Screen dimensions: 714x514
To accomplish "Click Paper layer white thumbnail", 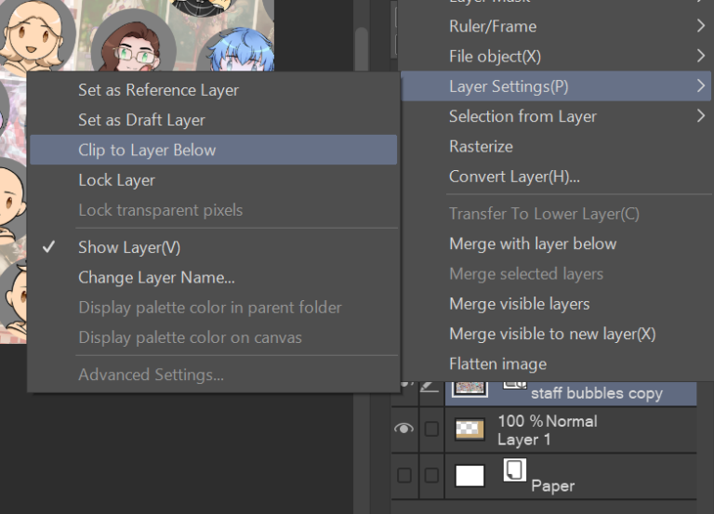I will tap(469, 476).
